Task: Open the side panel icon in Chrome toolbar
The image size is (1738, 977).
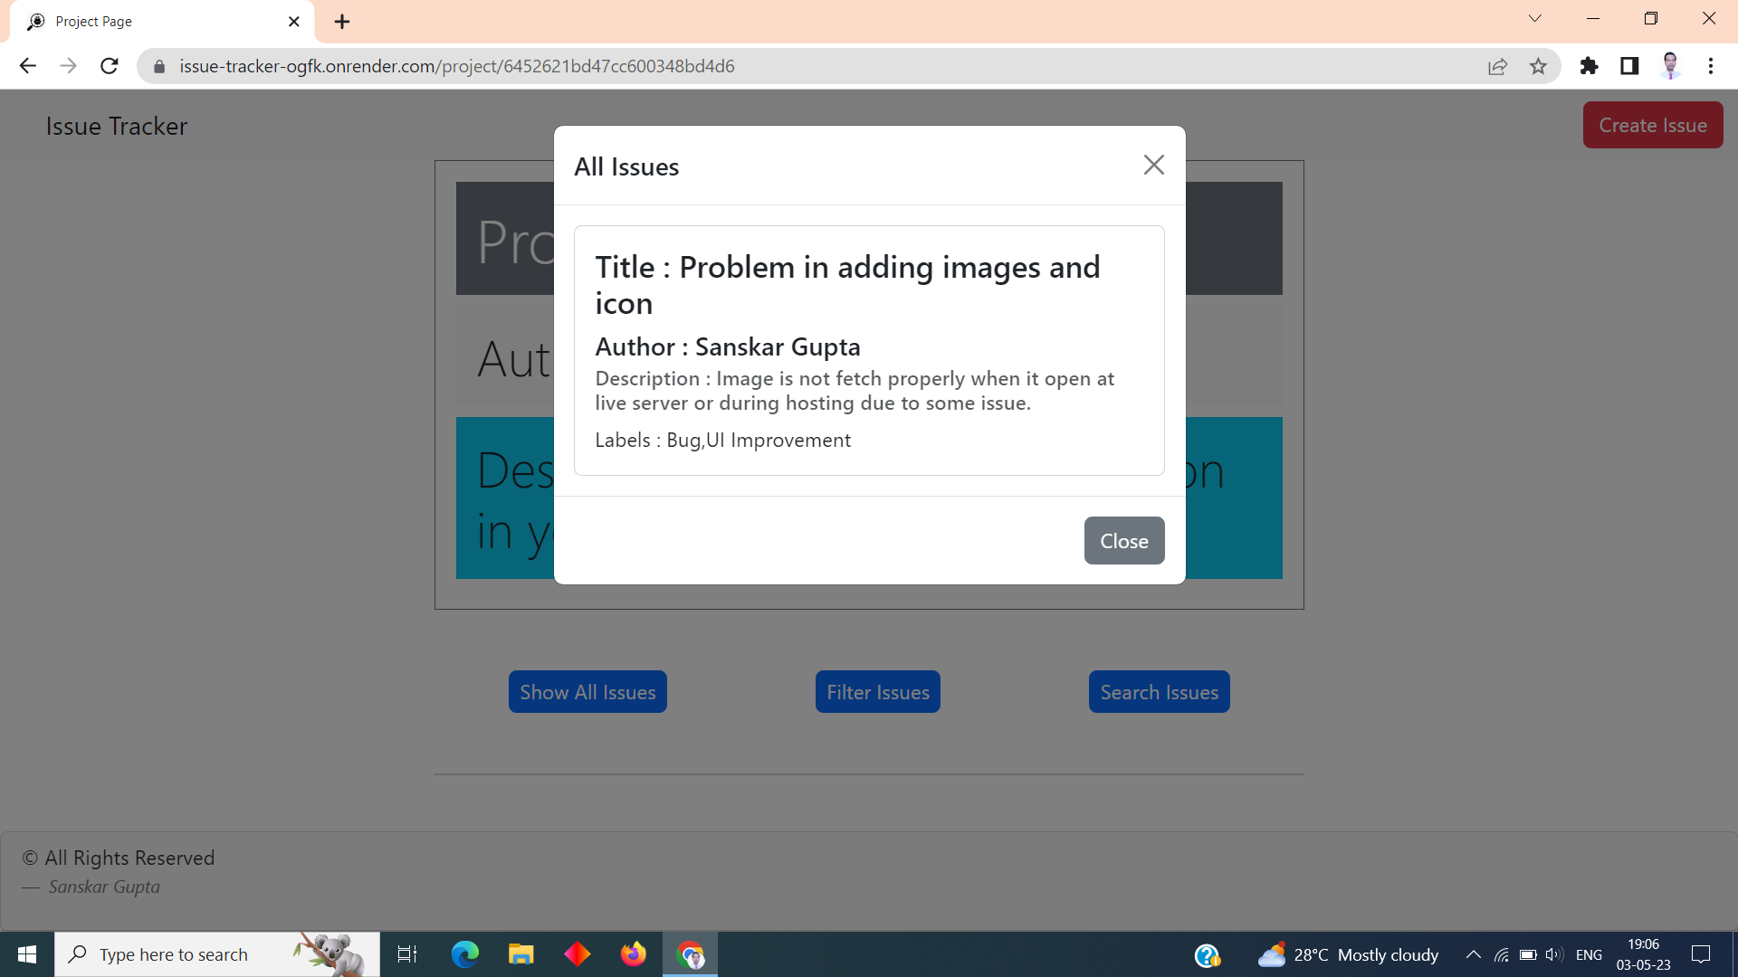Action: (x=1630, y=65)
